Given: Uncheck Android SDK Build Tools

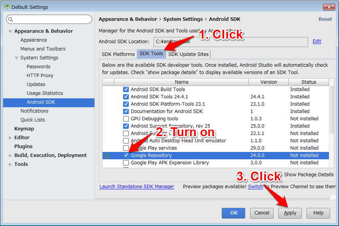Looking at the screenshot, I should (x=126, y=89).
